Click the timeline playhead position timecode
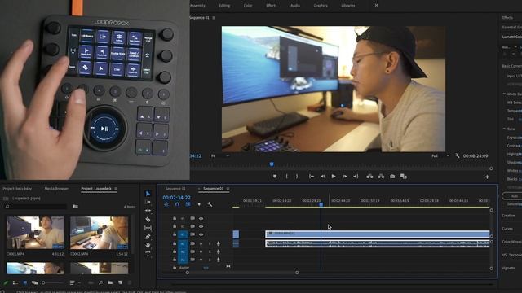The width and height of the screenshot is (522, 293). (x=176, y=197)
